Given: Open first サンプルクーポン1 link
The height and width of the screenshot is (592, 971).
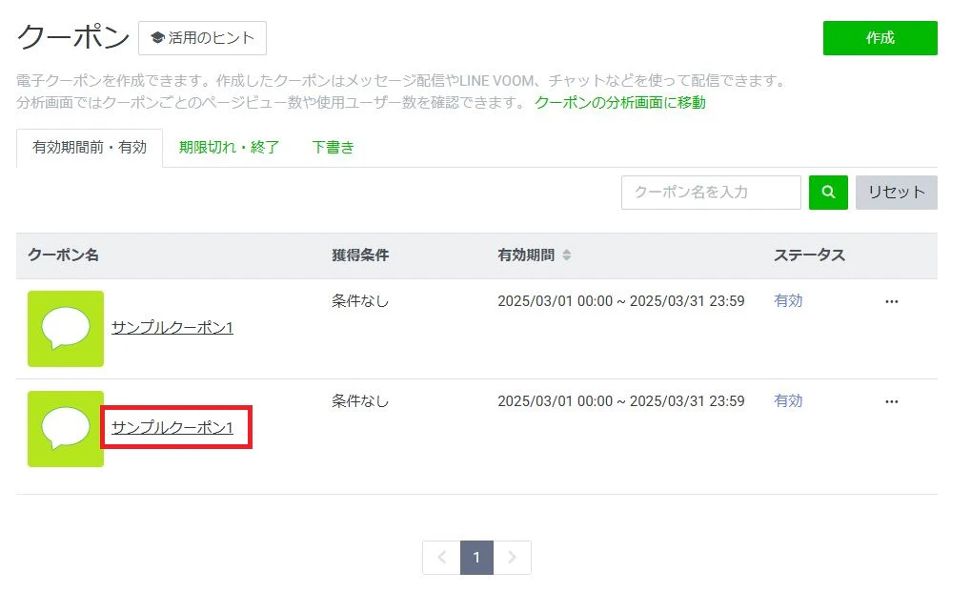Looking at the screenshot, I should [172, 328].
